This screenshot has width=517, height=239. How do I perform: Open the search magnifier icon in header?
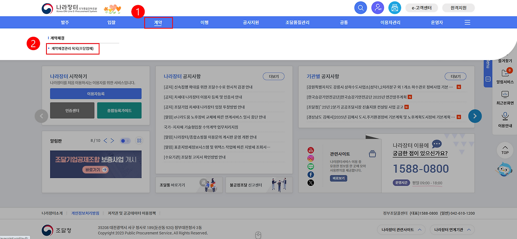361,8
